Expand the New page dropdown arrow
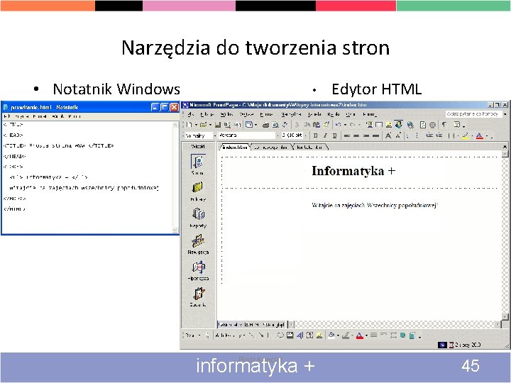Screen dimensions: 511x383 196,125
